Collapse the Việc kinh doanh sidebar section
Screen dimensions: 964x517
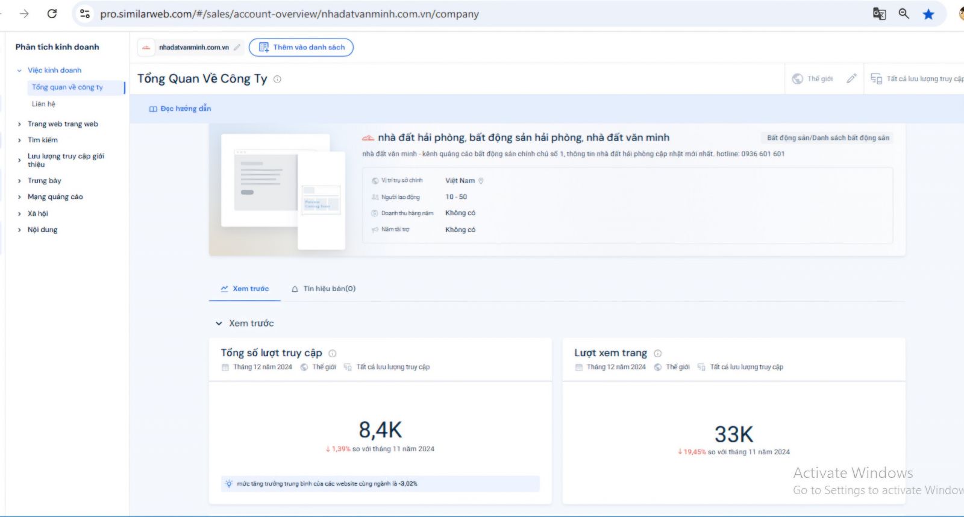point(19,70)
